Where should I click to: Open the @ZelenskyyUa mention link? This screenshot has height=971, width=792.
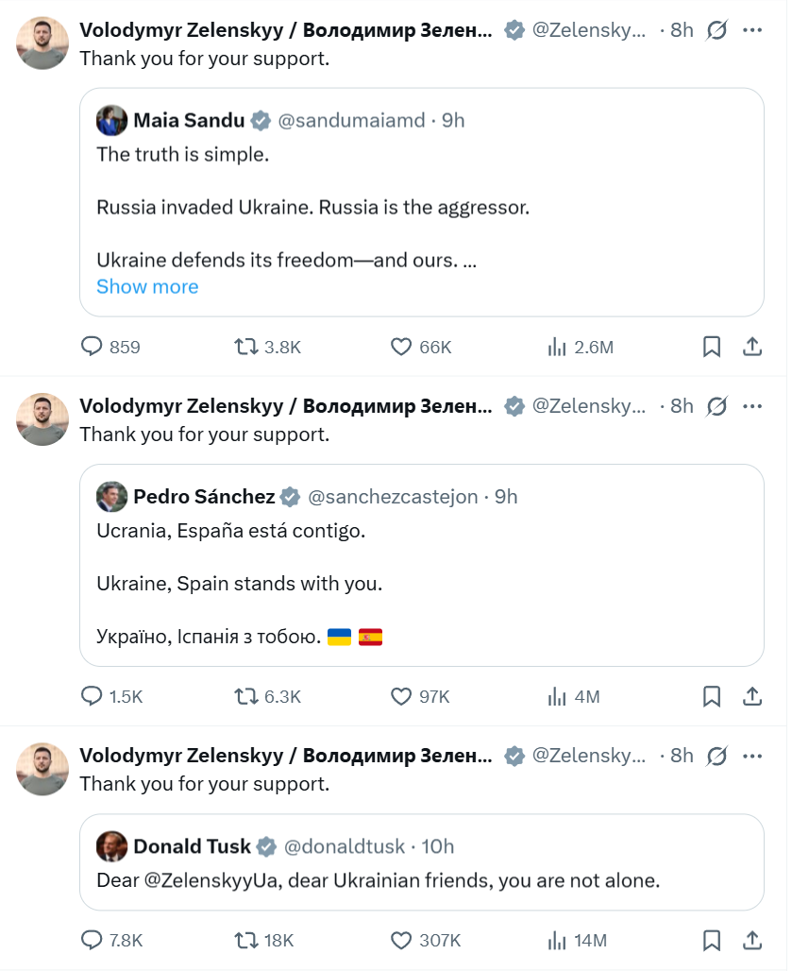[x=211, y=880]
